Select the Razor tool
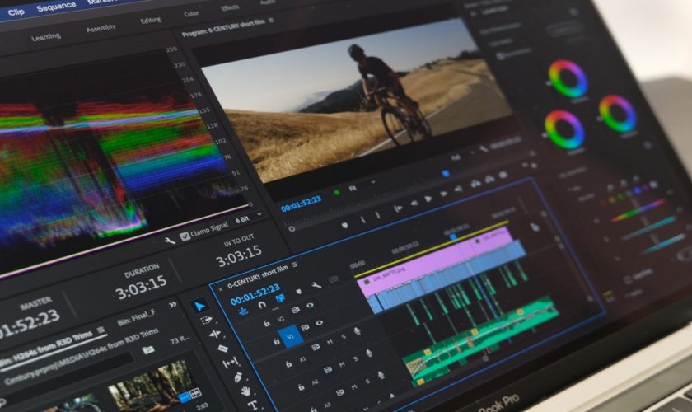The height and width of the screenshot is (412, 692). (222, 348)
